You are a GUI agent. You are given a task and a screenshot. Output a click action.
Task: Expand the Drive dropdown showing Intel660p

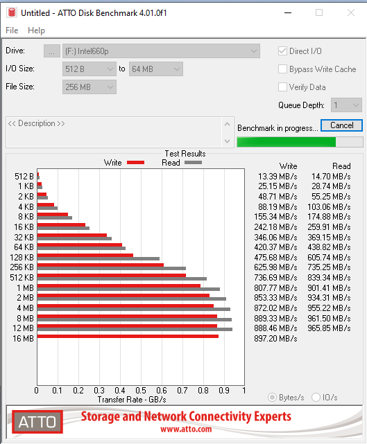point(161,51)
